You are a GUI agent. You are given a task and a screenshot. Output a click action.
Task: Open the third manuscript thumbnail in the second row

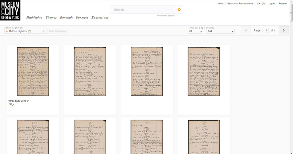147,137
